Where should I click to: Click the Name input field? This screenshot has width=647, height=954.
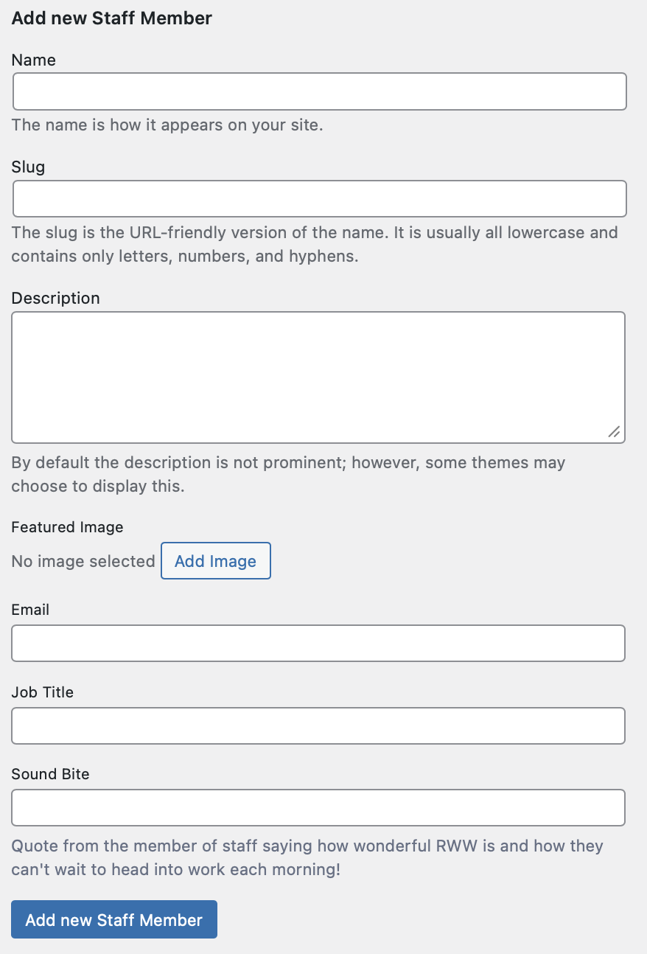point(319,91)
